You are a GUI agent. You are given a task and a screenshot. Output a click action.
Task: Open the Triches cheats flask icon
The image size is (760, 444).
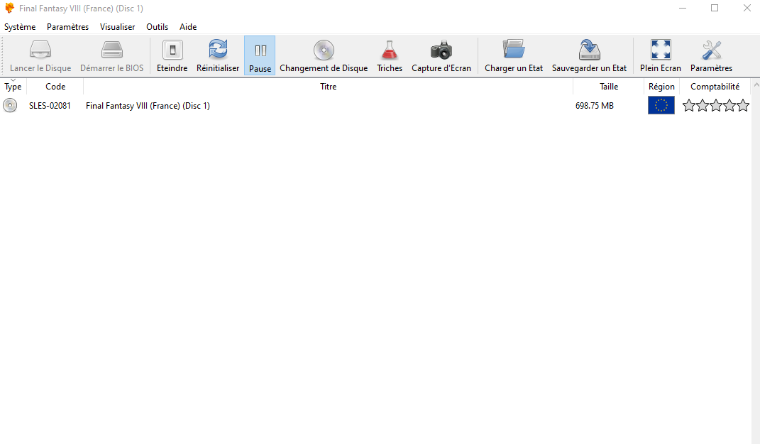(390, 56)
